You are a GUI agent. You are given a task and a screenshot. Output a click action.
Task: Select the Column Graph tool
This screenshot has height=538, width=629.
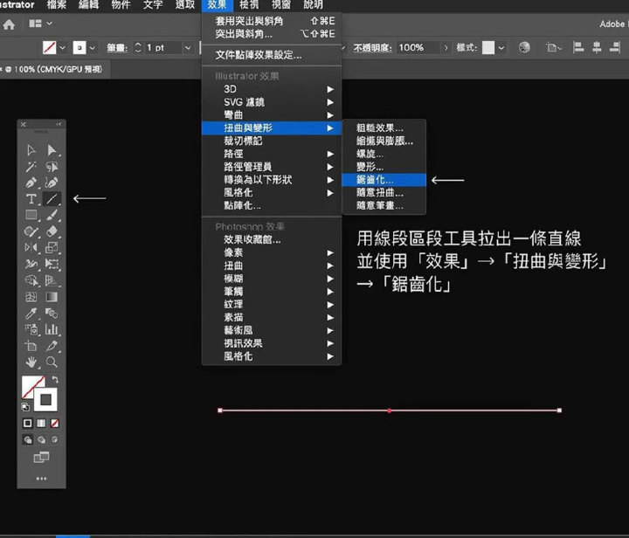point(52,329)
